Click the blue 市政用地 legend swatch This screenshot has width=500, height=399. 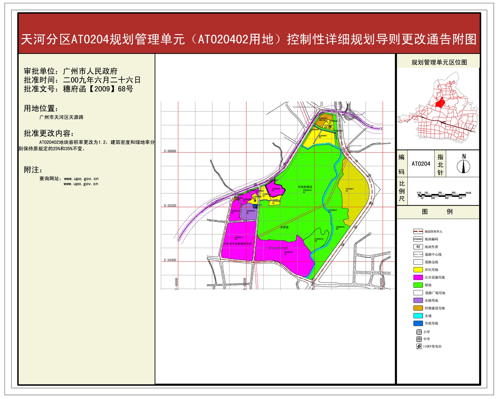[x=418, y=323]
